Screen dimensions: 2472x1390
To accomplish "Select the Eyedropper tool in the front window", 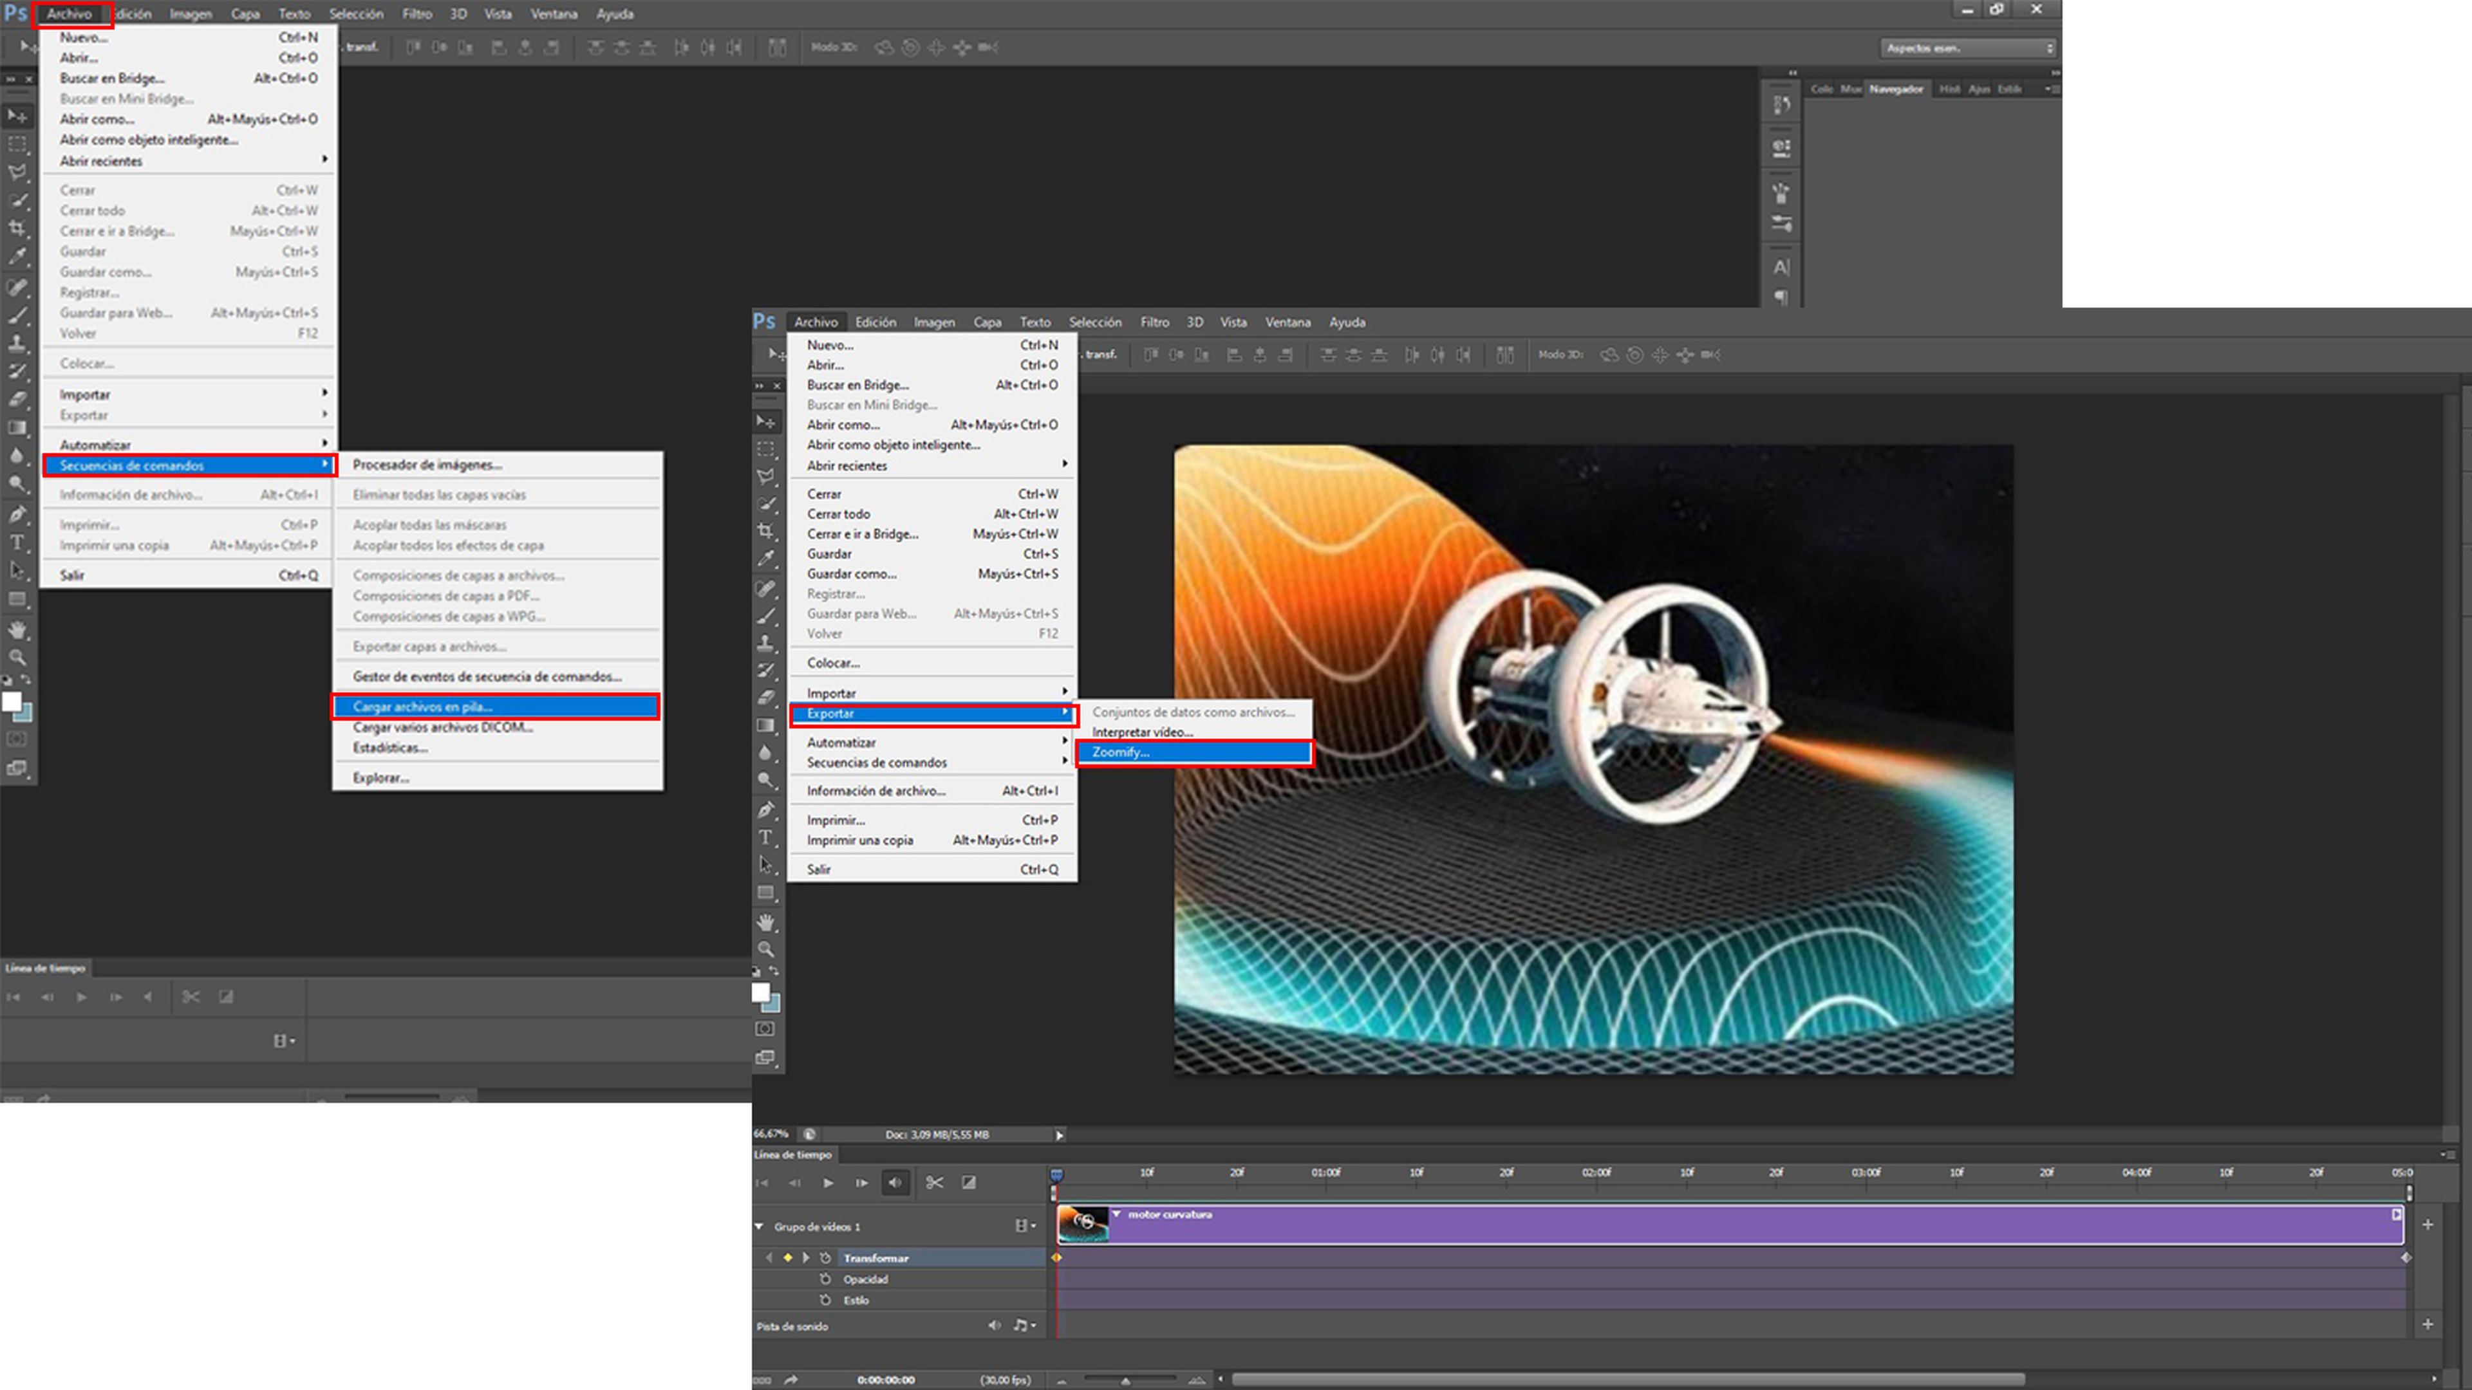I will (766, 559).
